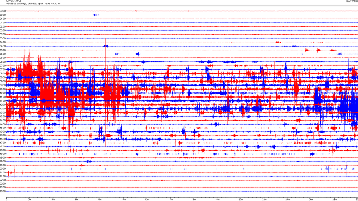
Task: Select the 08:00 time row label
Action: [x=3, y=74]
